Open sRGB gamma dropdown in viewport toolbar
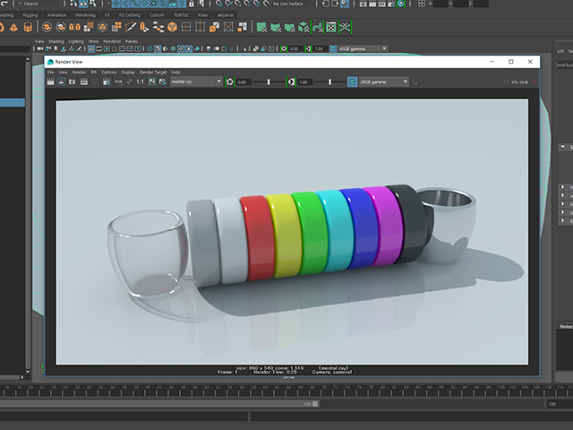Screen dimensions: 573x430 pos(363,48)
